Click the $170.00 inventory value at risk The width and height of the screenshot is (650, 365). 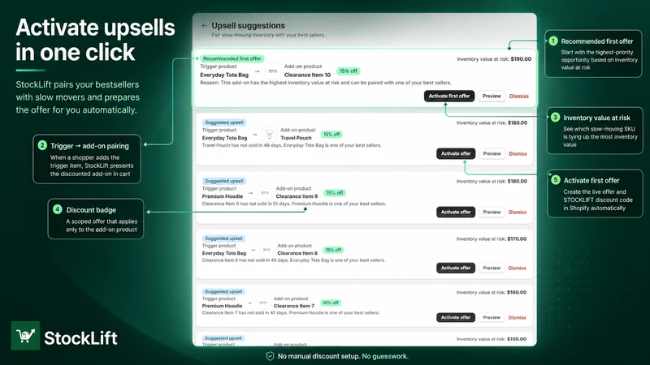click(517, 238)
